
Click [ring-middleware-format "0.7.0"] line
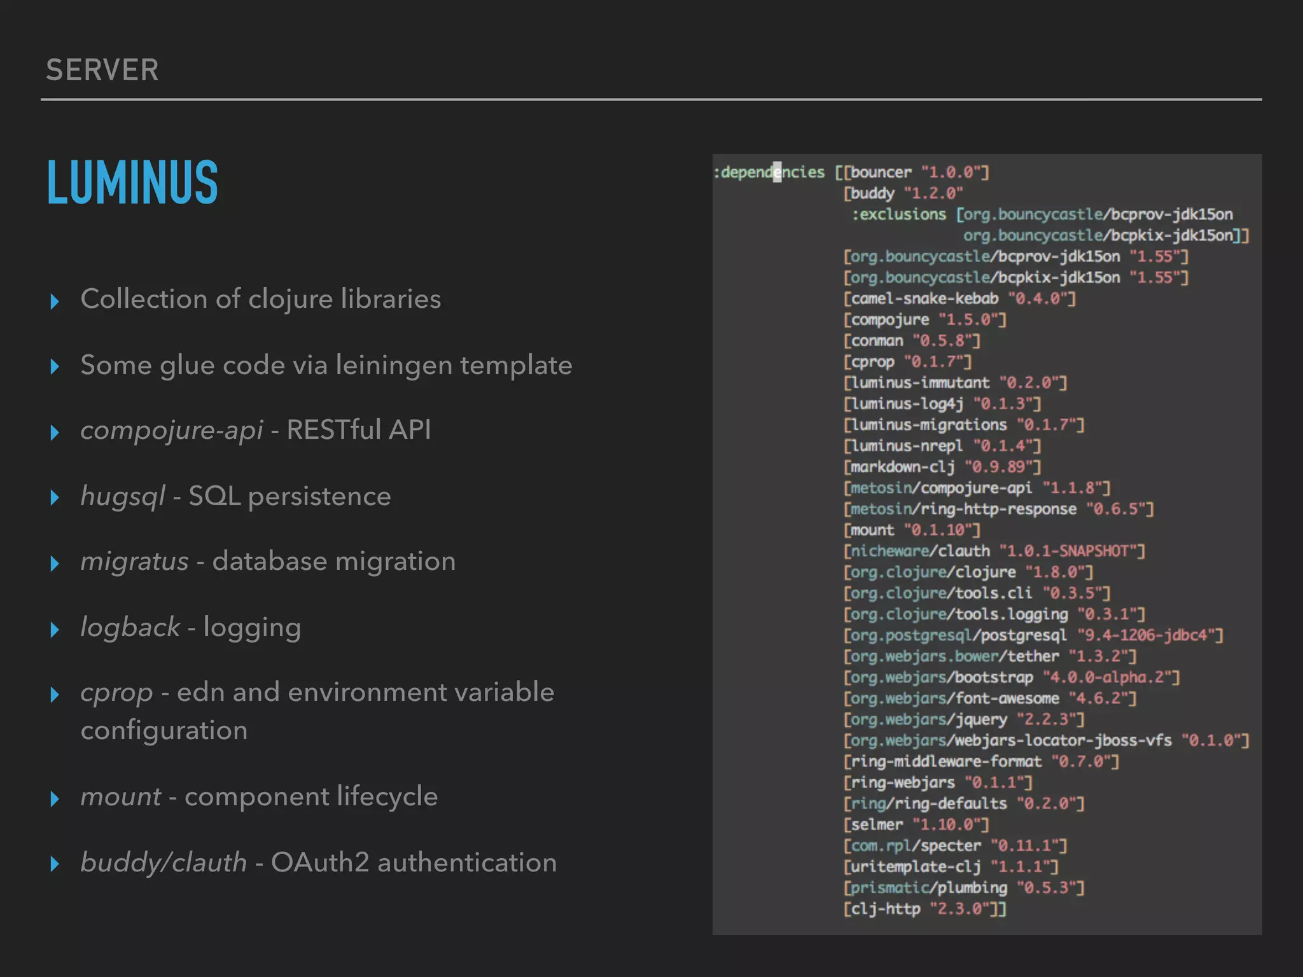point(982,761)
